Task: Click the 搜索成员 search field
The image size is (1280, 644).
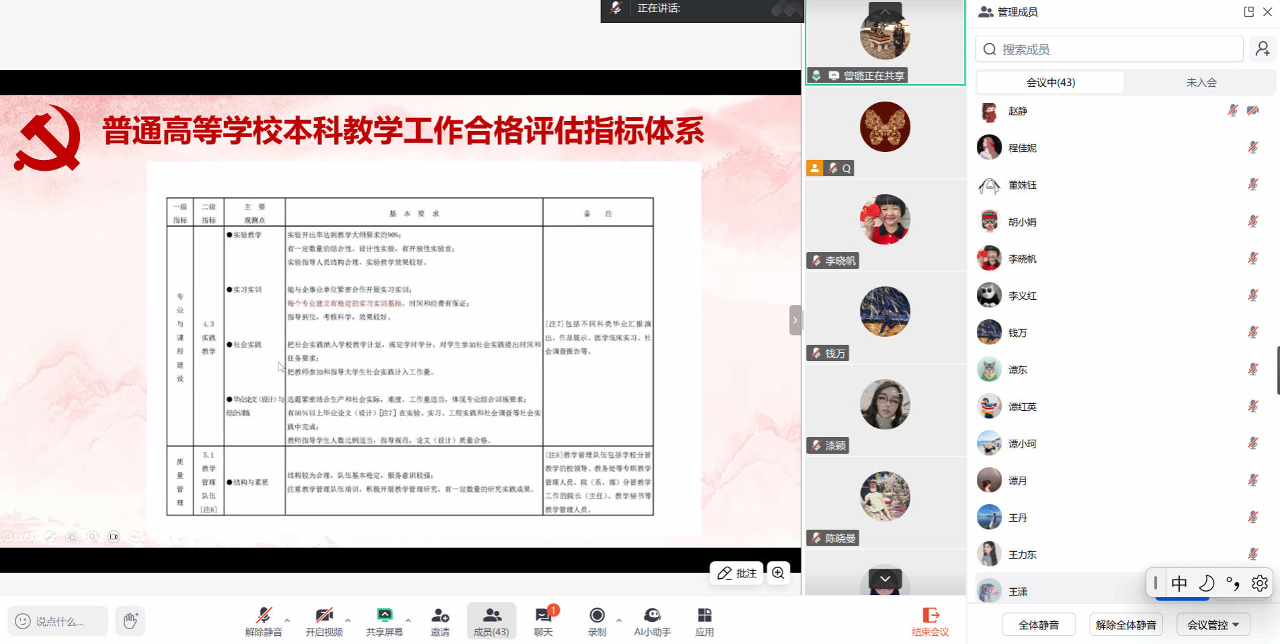Action: [x=1109, y=49]
